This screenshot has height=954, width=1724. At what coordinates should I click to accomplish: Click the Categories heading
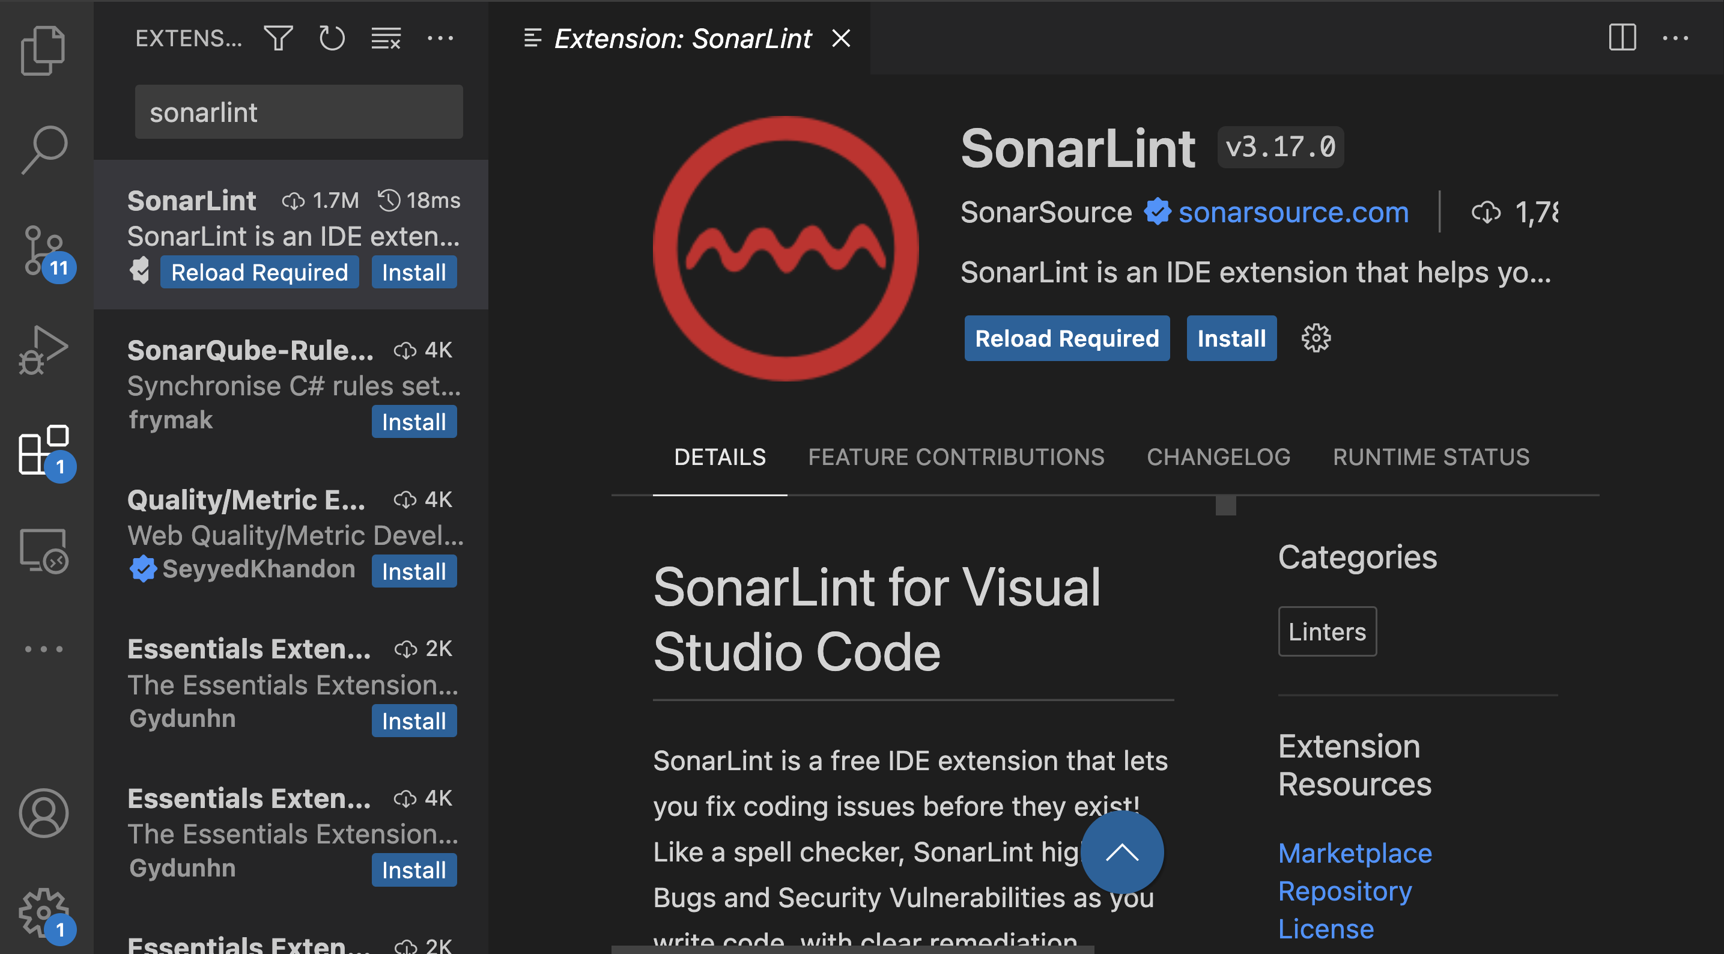(1357, 557)
